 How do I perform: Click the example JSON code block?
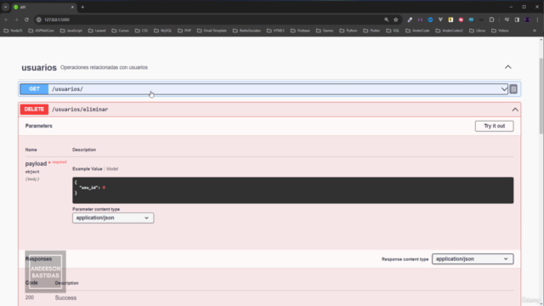[x=292, y=190]
